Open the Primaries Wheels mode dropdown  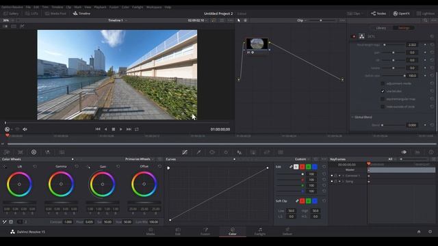pyautogui.click(x=140, y=159)
